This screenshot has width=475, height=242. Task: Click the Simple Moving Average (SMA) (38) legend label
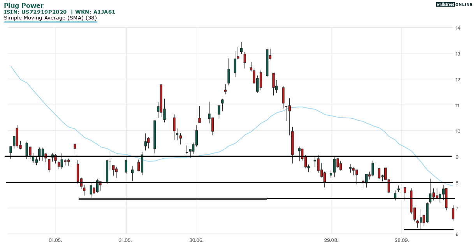click(50, 18)
